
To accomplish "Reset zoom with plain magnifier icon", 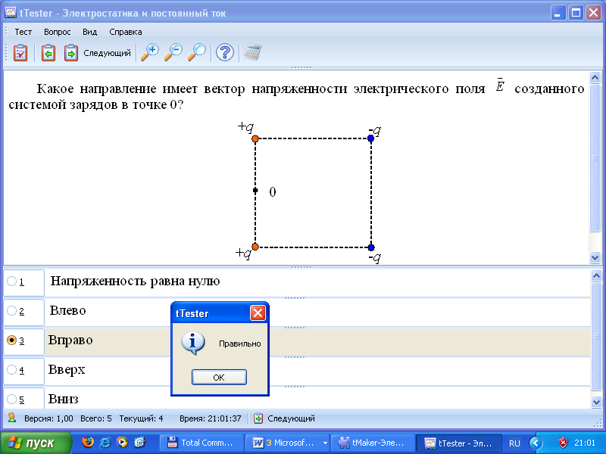I will pos(197,52).
